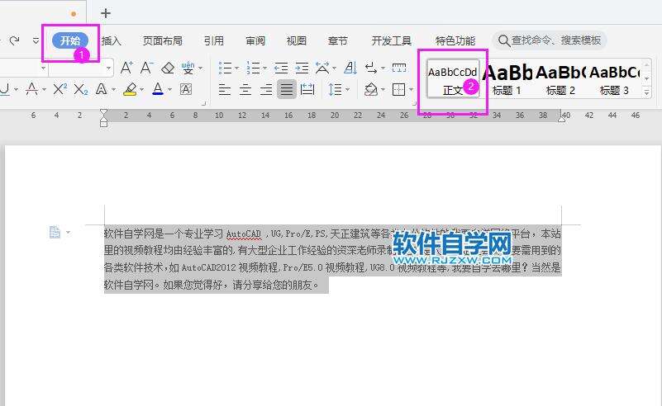
Task: Click the right indent marker on ruler
Action: [x=561, y=119]
